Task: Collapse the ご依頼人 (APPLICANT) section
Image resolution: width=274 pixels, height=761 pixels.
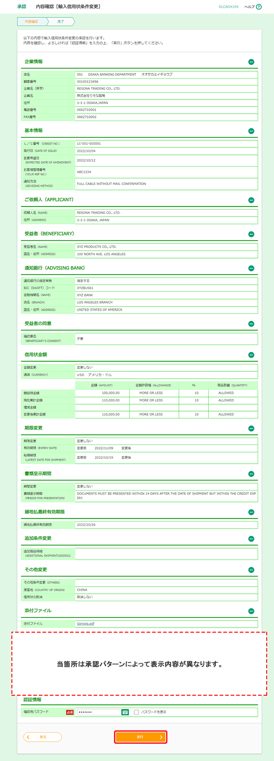Action: [251, 200]
